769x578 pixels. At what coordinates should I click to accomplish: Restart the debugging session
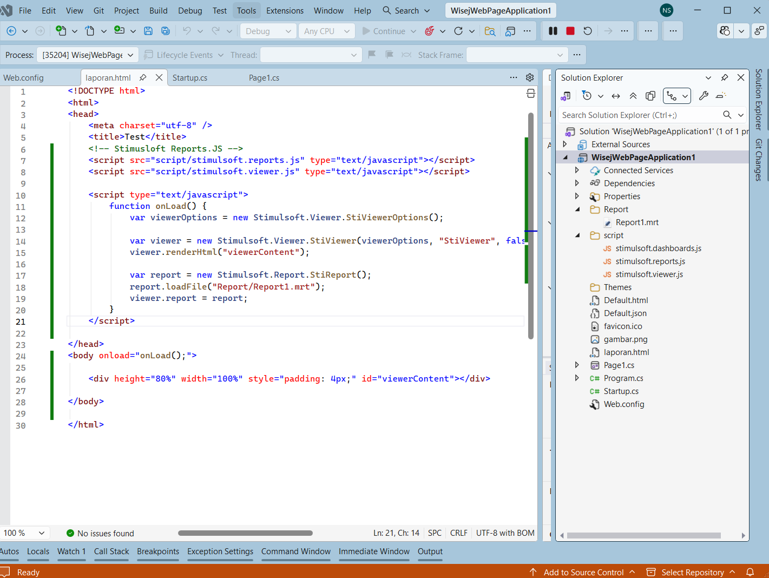(588, 31)
